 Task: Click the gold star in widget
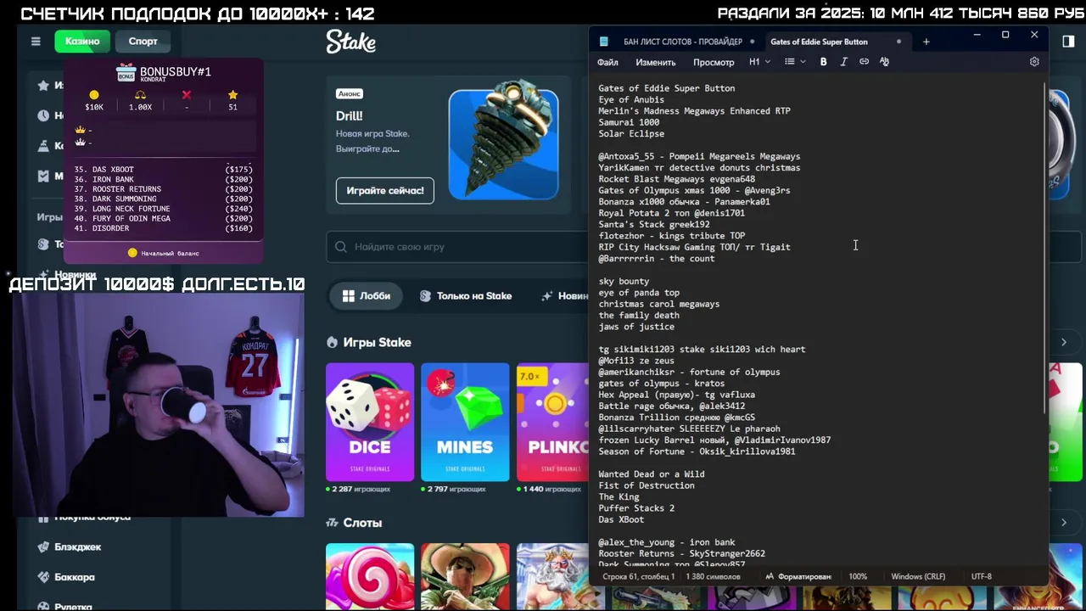232,95
